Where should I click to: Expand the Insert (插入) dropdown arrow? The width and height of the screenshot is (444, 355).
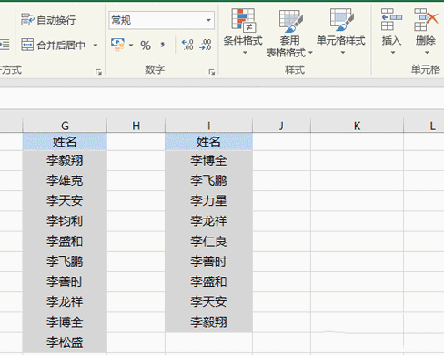pyautogui.click(x=393, y=53)
